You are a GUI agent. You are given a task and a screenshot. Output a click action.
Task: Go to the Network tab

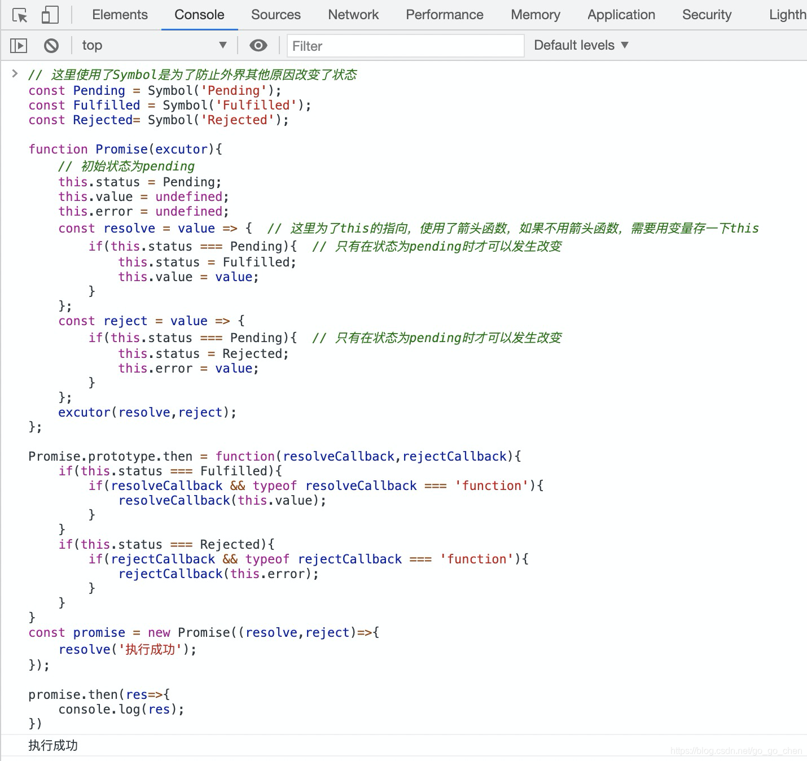click(353, 15)
